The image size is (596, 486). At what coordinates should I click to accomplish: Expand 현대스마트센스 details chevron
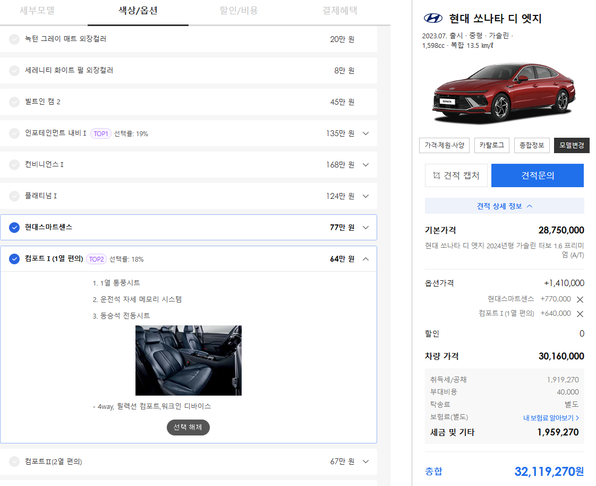[365, 228]
